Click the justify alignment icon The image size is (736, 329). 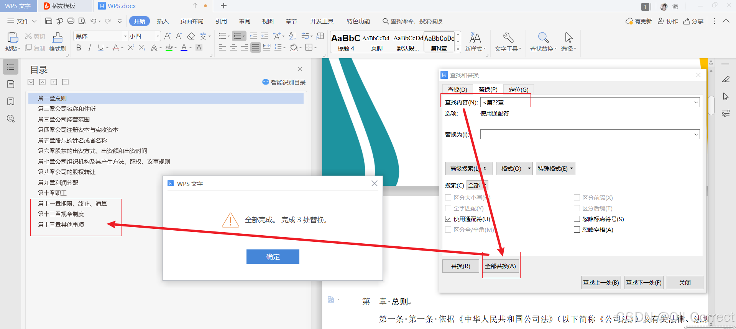pos(256,47)
